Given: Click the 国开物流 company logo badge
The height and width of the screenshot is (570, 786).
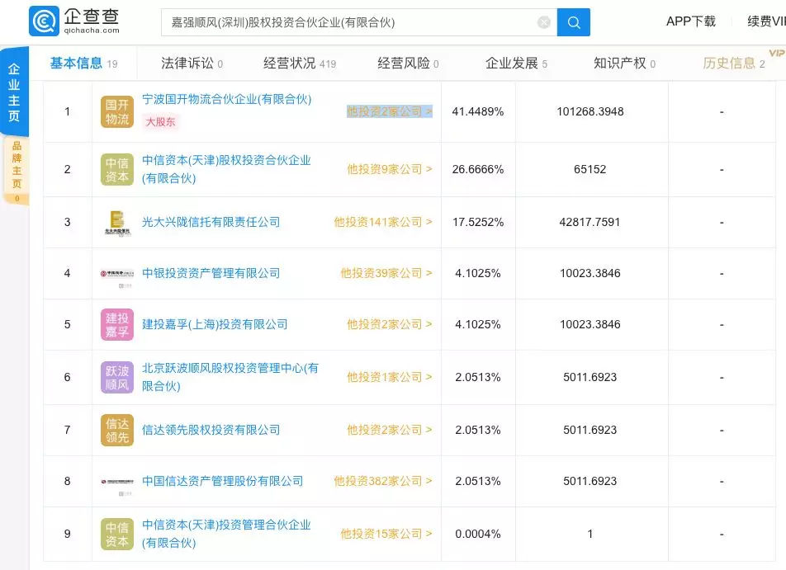Looking at the screenshot, I should click(x=116, y=111).
